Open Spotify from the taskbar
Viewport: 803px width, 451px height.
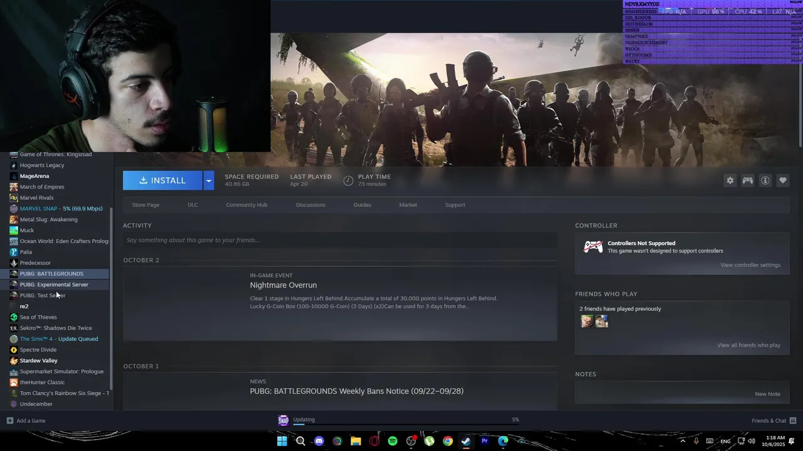point(393,441)
